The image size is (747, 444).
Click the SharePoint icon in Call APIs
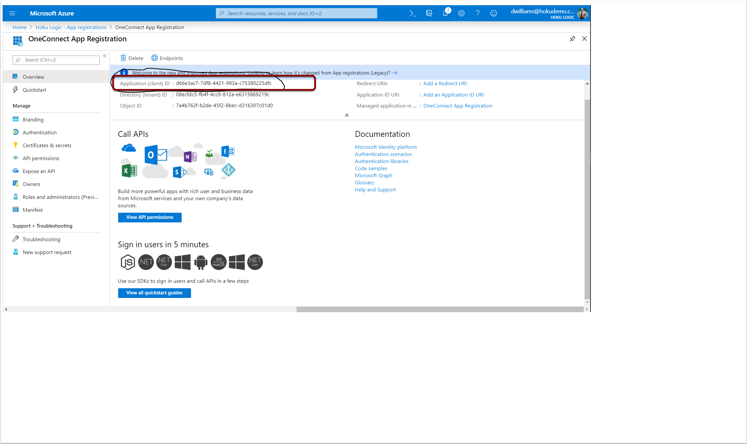(179, 172)
